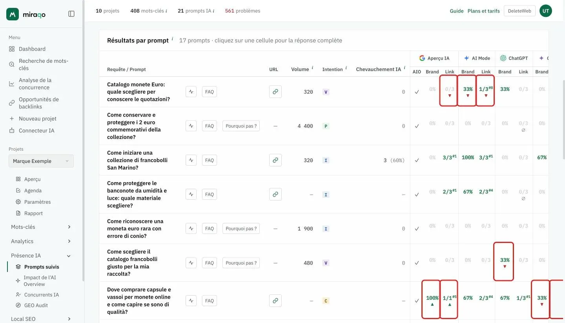This screenshot has width=565, height=323.
Task: Click the info icon next to Volume header
Action: pos(313,68)
